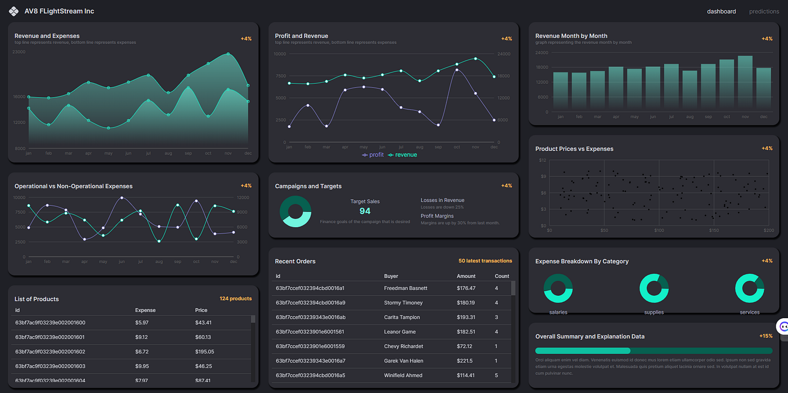Select the dashboard menu item
Screen dimensions: 788x393
point(721,11)
